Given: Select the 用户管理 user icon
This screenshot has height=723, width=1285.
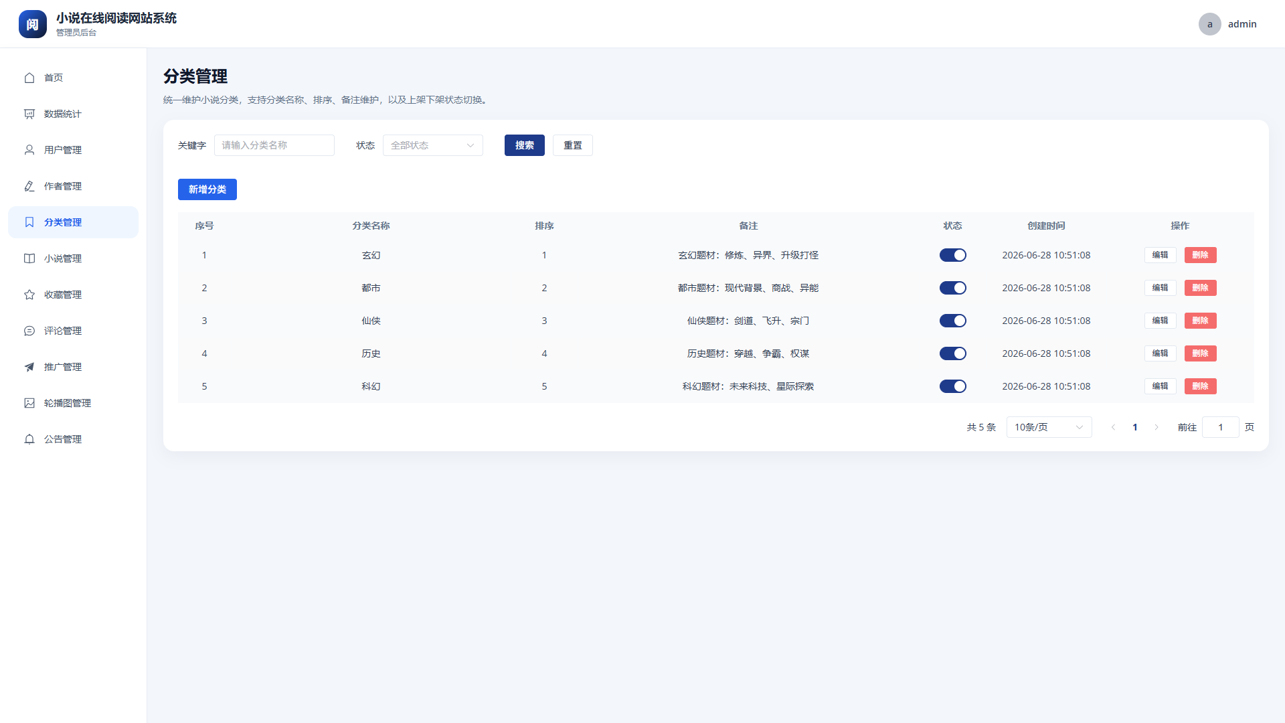Looking at the screenshot, I should click(x=29, y=150).
